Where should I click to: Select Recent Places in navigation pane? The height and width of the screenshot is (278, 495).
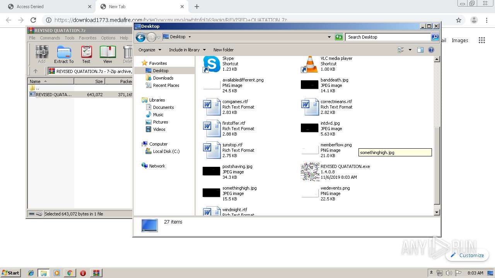tap(166, 85)
